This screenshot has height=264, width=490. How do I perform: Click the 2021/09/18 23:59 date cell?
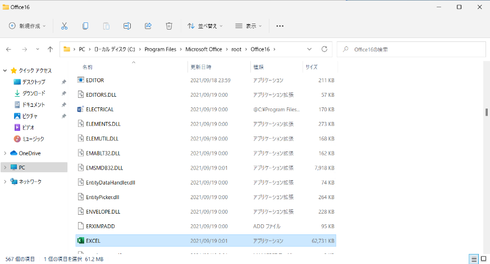(x=210, y=80)
